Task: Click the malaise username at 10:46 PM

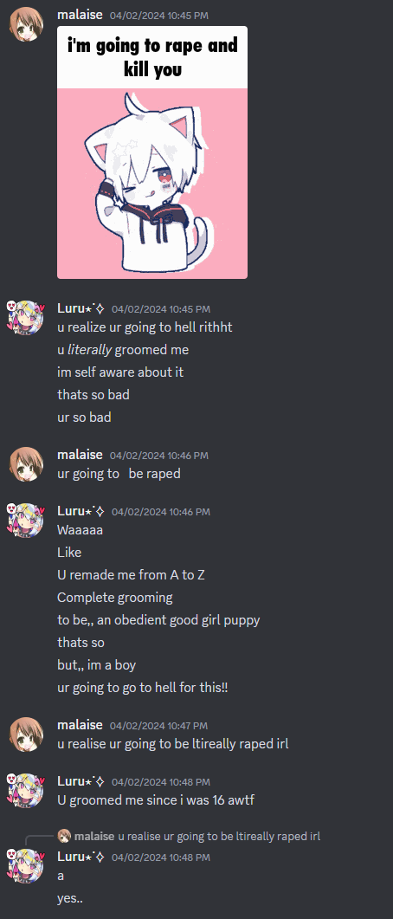Action: point(80,454)
